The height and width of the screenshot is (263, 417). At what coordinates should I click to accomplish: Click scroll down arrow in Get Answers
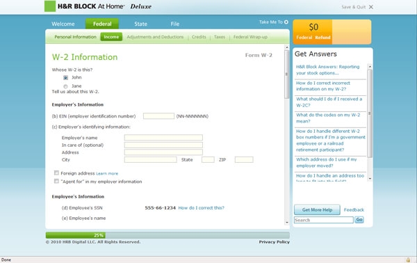click(x=370, y=179)
